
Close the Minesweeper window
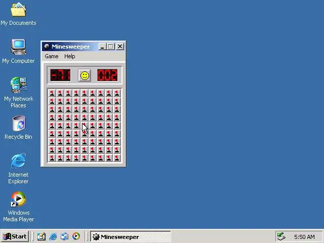pyautogui.click(x=120, y=47)
